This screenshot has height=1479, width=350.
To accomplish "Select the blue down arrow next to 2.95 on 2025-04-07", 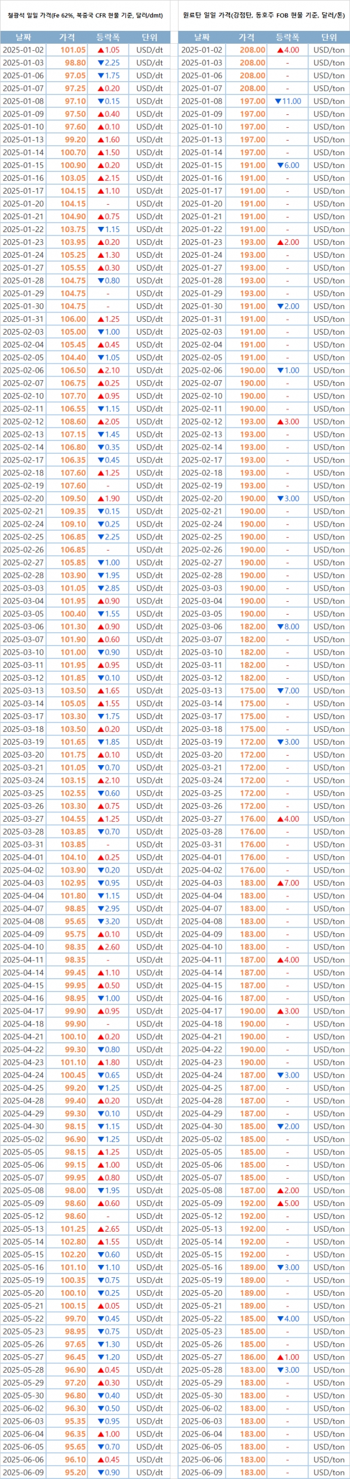I will (x=100, y=909).
